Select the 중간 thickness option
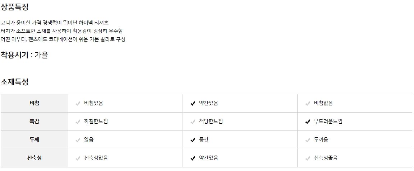The image size is (414, 171). point(203,140)
